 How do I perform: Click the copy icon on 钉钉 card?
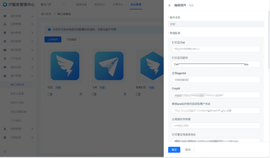pos(81,94)
